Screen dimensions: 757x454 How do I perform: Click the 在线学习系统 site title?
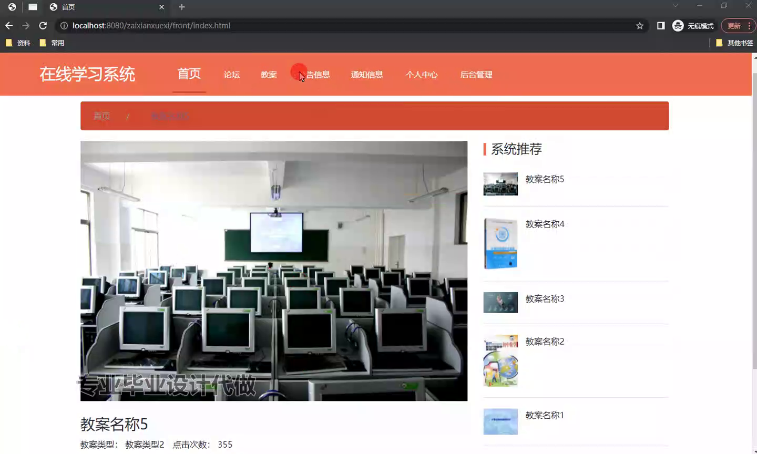coord(87,74)
